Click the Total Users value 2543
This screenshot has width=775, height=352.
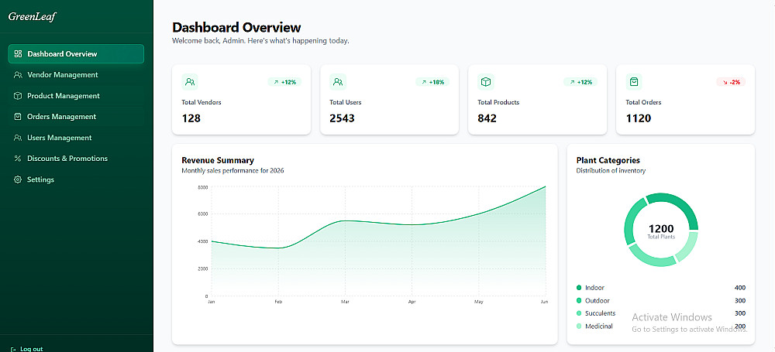[x=342, y=118]
